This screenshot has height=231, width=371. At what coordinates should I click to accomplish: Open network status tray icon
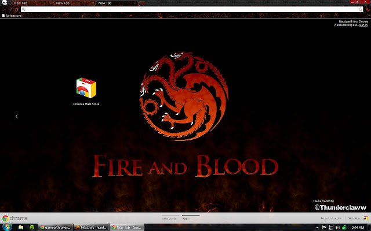pyautogui.click(x=331, y=228)
